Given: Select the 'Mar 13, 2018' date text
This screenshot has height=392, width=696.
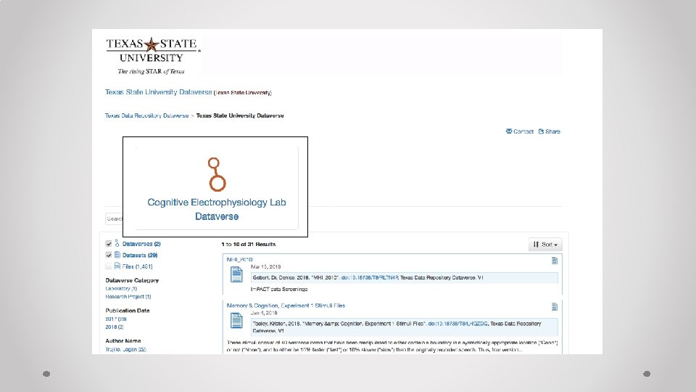Looking at the screenshot, I should click(x=265, y=266).
